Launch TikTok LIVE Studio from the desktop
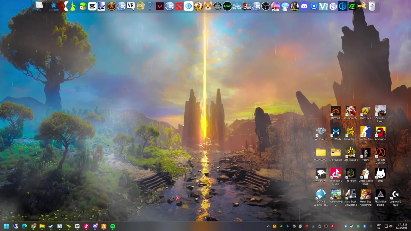 [336, 177]
